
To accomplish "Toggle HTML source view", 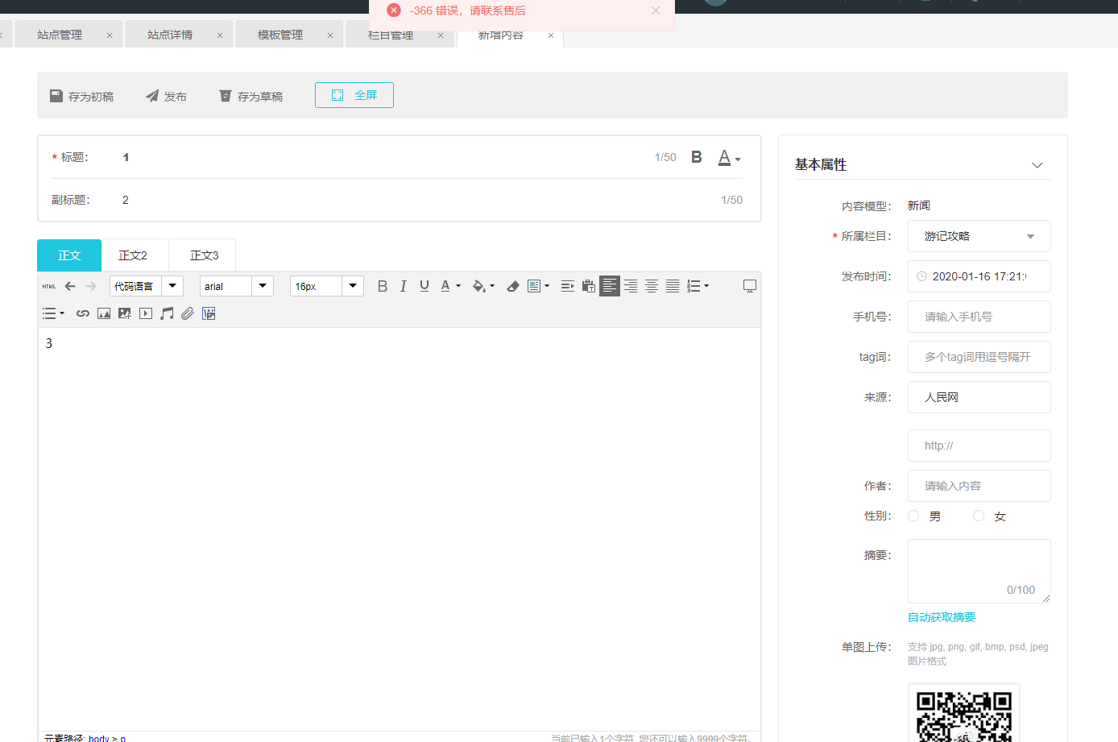I will 49,286.
